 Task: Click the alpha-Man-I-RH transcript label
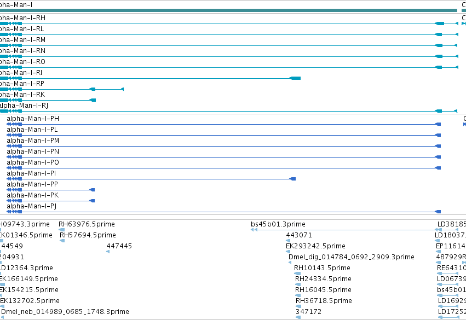[22, 18]
